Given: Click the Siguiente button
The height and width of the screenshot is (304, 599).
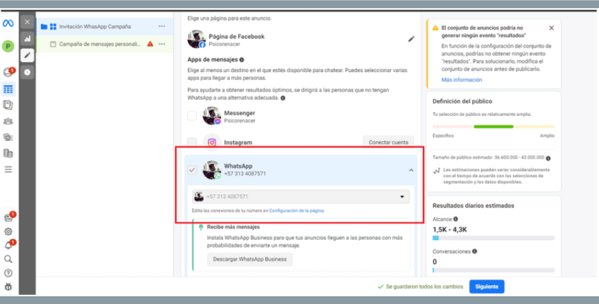Looking at the screenshot, I should pos(487,287).
